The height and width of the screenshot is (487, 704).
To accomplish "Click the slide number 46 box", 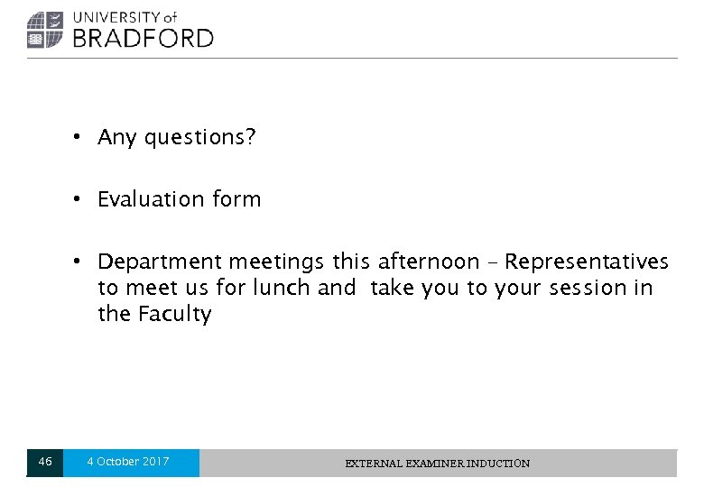I will [x=45, y=463].
